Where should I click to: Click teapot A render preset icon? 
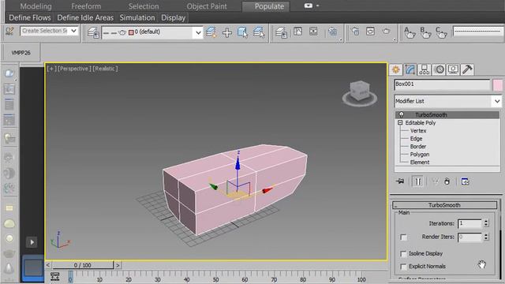410,32
